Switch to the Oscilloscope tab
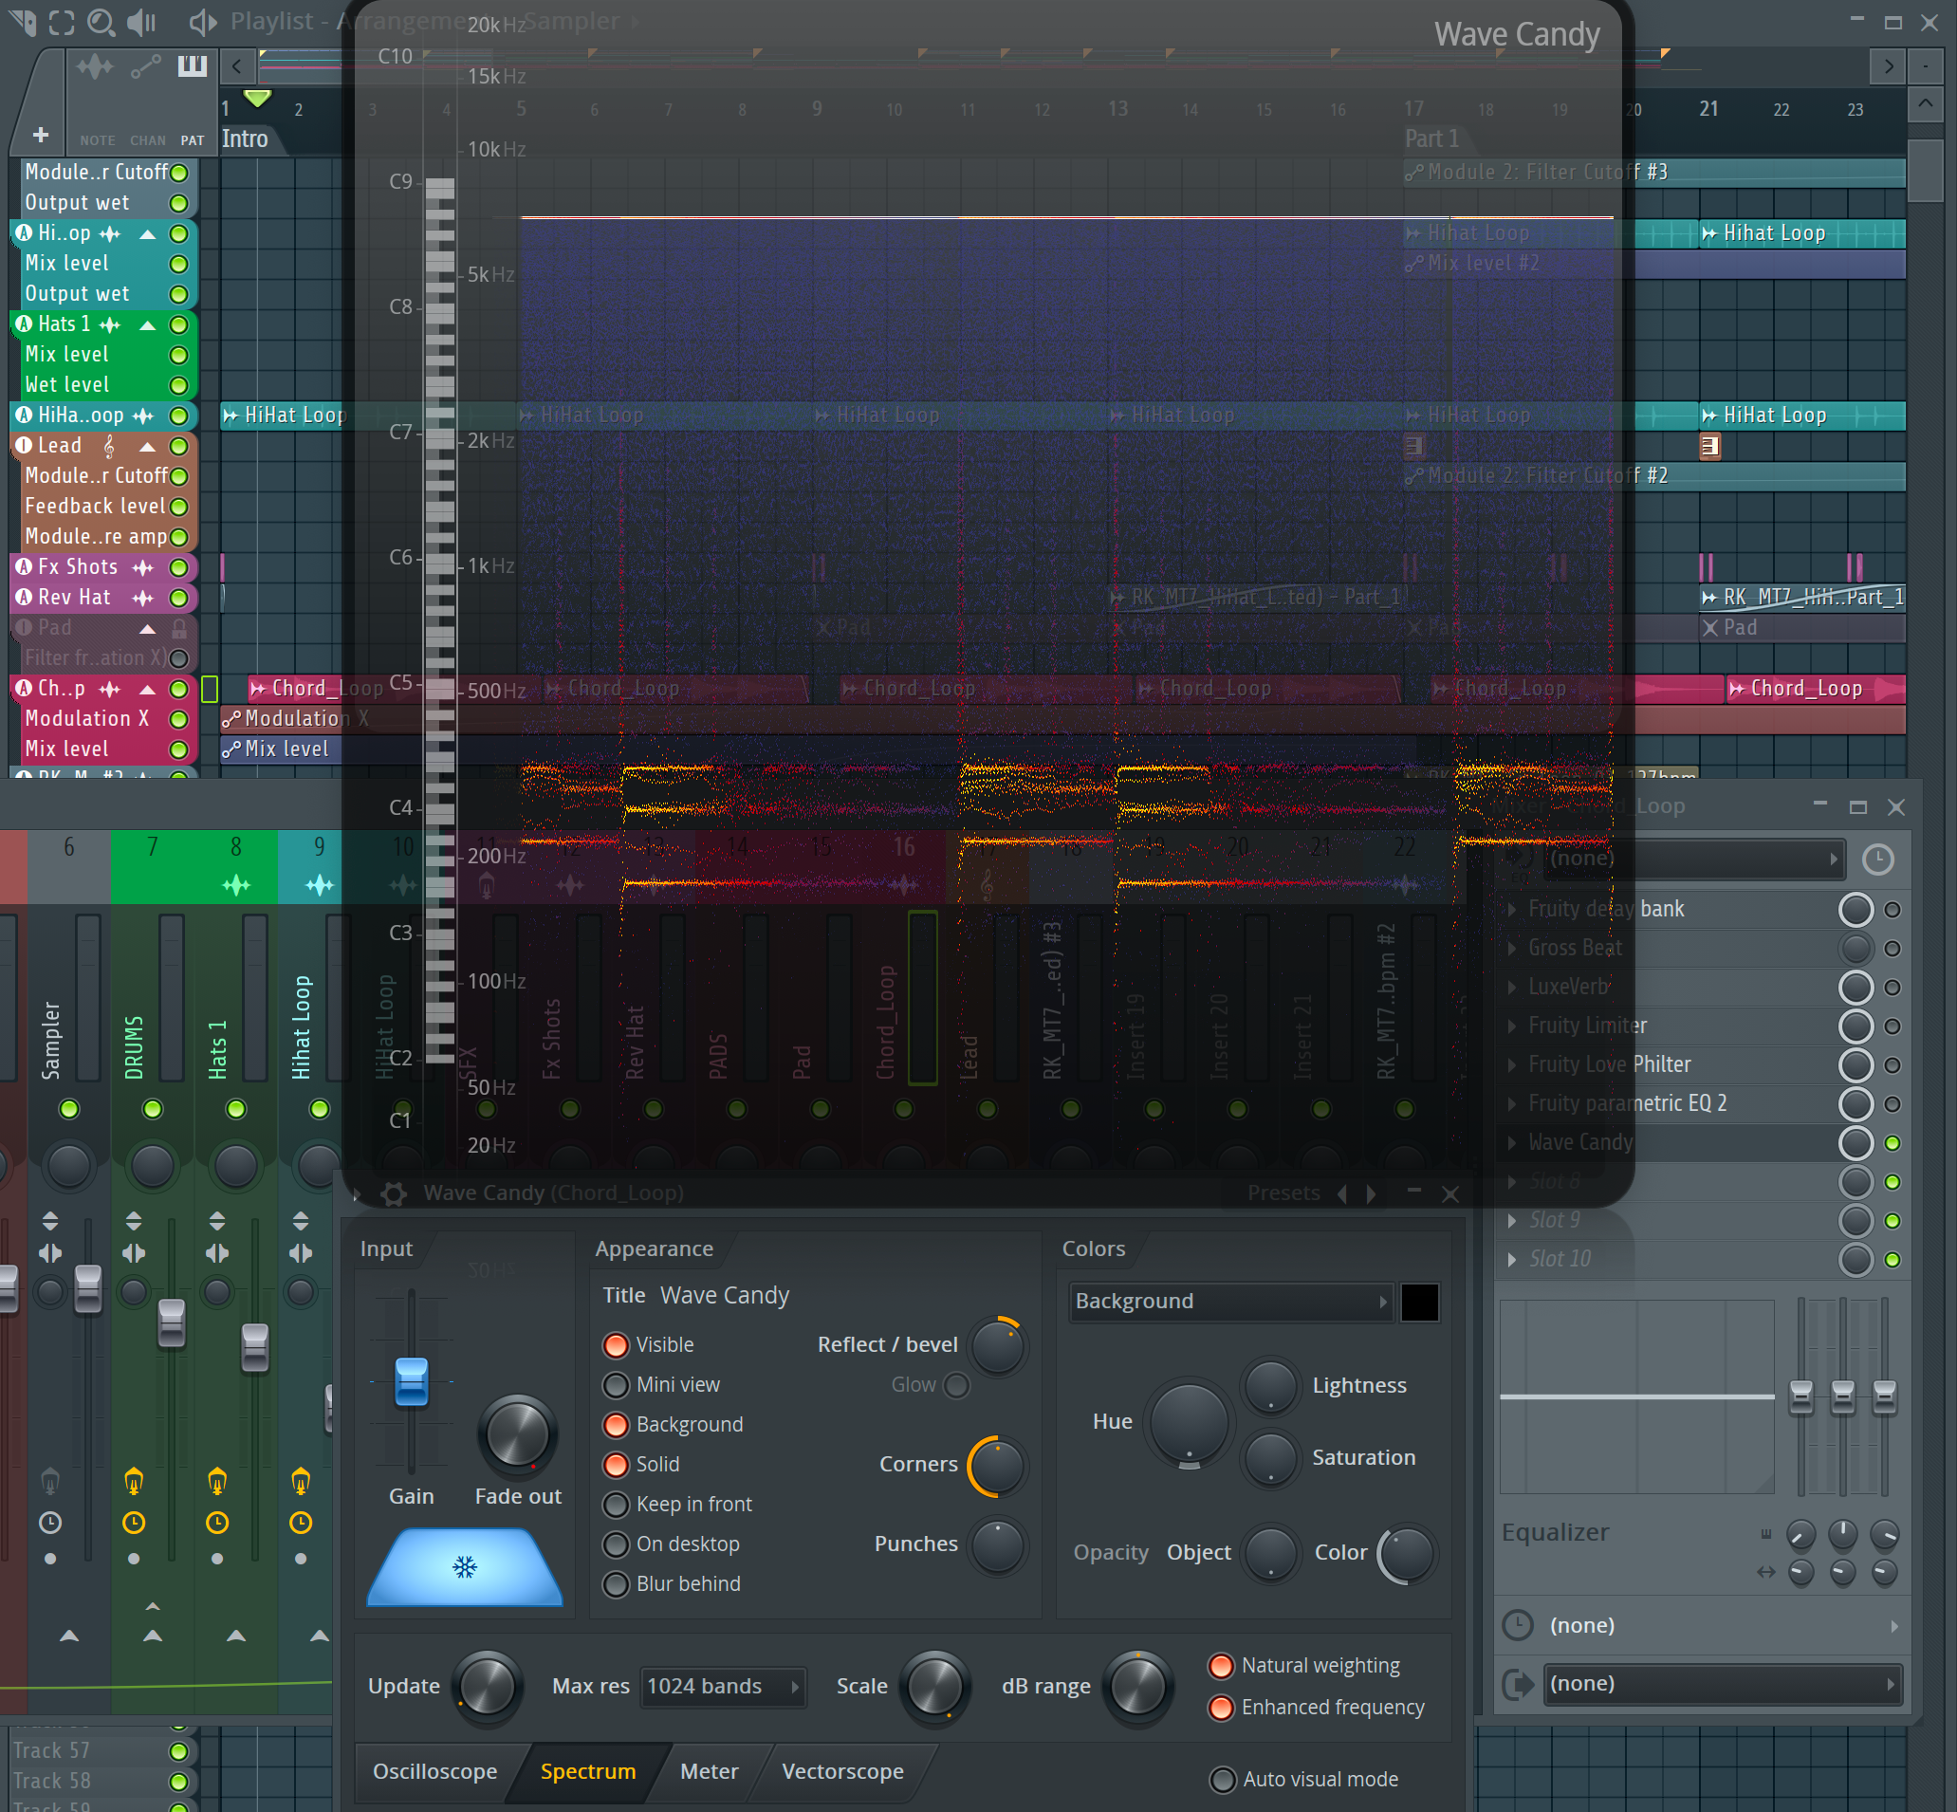The image size is (1957, 1812). click(434, 1772)
